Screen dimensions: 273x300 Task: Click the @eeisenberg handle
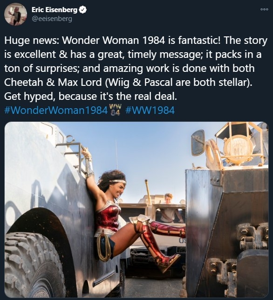52,19
